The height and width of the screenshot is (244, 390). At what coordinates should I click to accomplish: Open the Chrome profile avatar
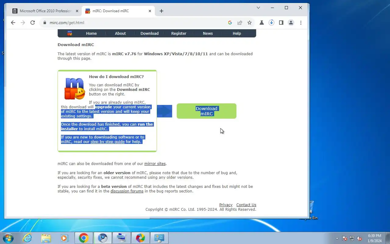click(x=291, y=23)
